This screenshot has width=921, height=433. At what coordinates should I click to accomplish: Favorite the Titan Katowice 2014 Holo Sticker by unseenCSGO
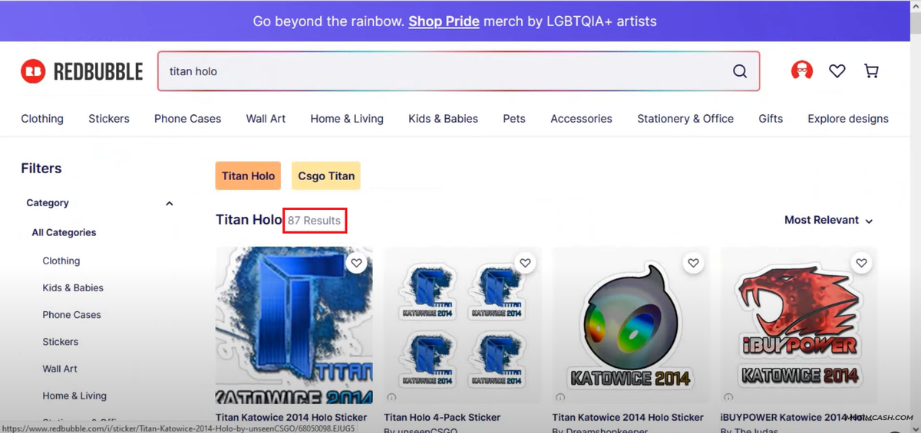356,263
